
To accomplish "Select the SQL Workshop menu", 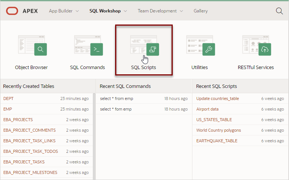I will click(x=105, y=11).
